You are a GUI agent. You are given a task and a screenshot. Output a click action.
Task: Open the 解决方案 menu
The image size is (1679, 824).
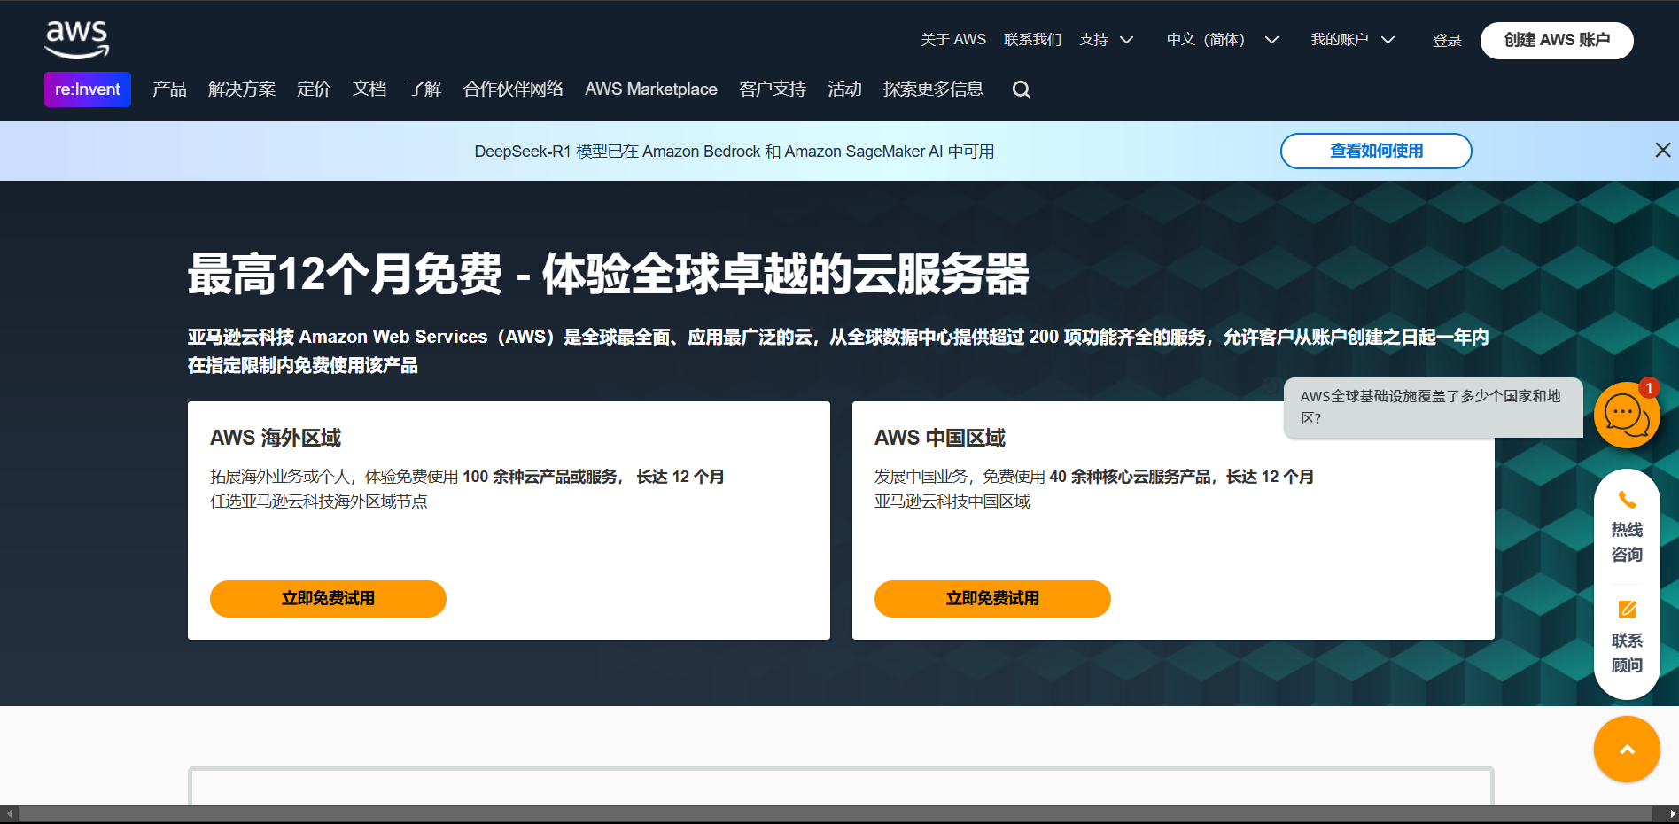[x=241, y=89]
